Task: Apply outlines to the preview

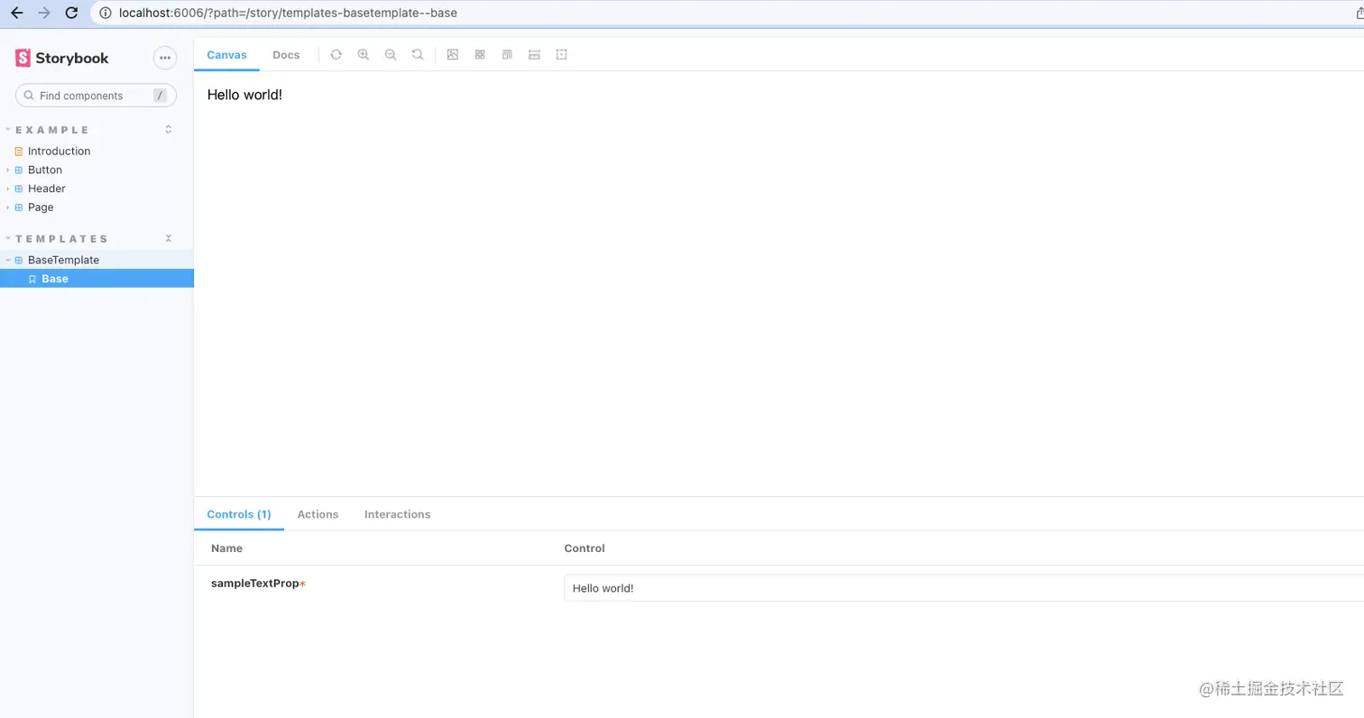Action: pos(562,54)
